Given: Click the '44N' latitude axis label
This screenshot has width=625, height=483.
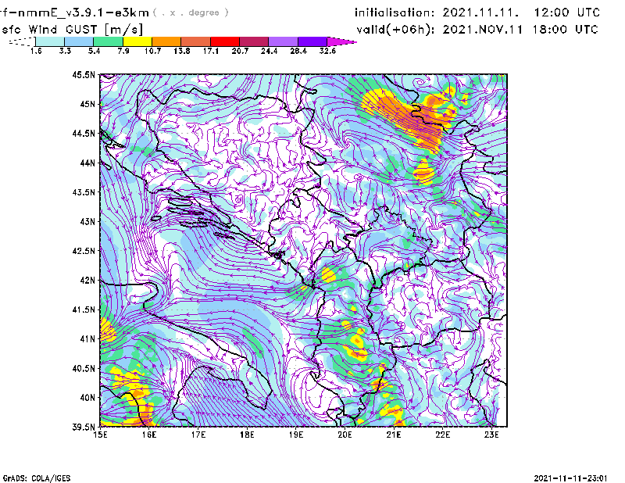Looking at the screenshot, I should point(87,163).
